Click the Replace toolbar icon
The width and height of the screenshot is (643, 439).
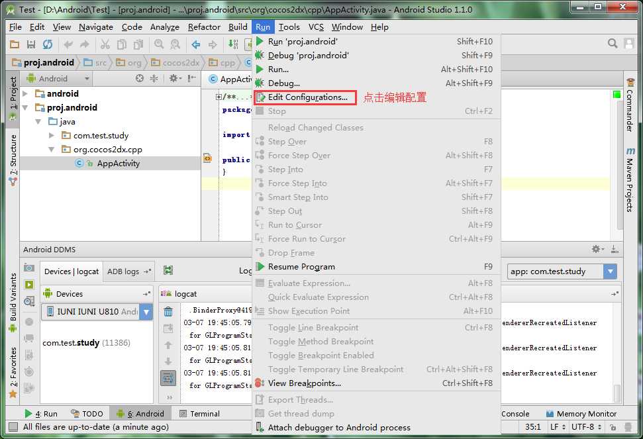click(x=175, y=44)
